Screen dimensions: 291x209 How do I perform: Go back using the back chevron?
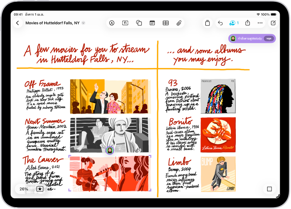click(18, 23)
